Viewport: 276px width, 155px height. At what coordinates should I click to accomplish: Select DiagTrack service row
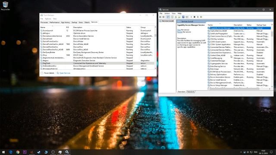[x=97, y=63]
